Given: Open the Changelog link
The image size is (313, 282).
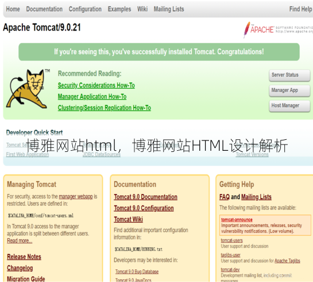Looking at the screenshot, I should coord(20,268).
